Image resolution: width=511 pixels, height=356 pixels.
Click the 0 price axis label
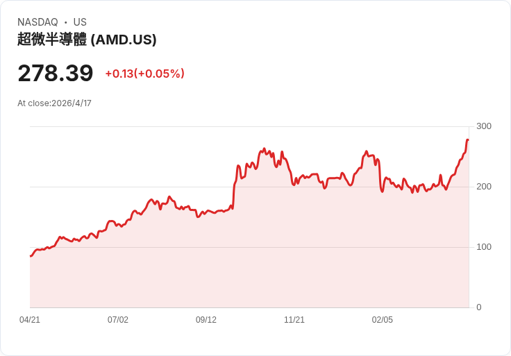(479, 307)
